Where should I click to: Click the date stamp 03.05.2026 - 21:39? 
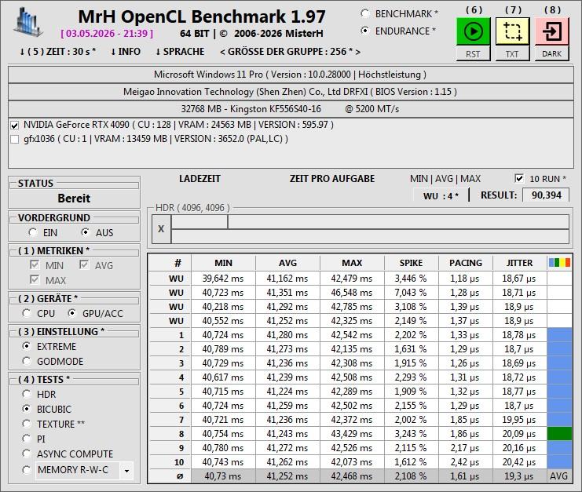107,34
